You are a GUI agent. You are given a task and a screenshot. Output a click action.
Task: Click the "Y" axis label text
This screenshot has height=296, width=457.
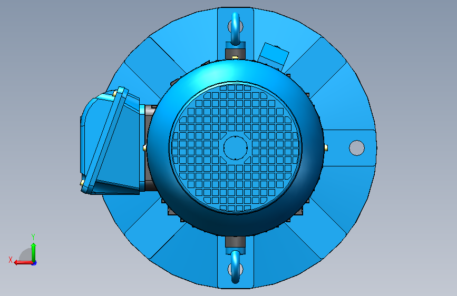[33, 236]
